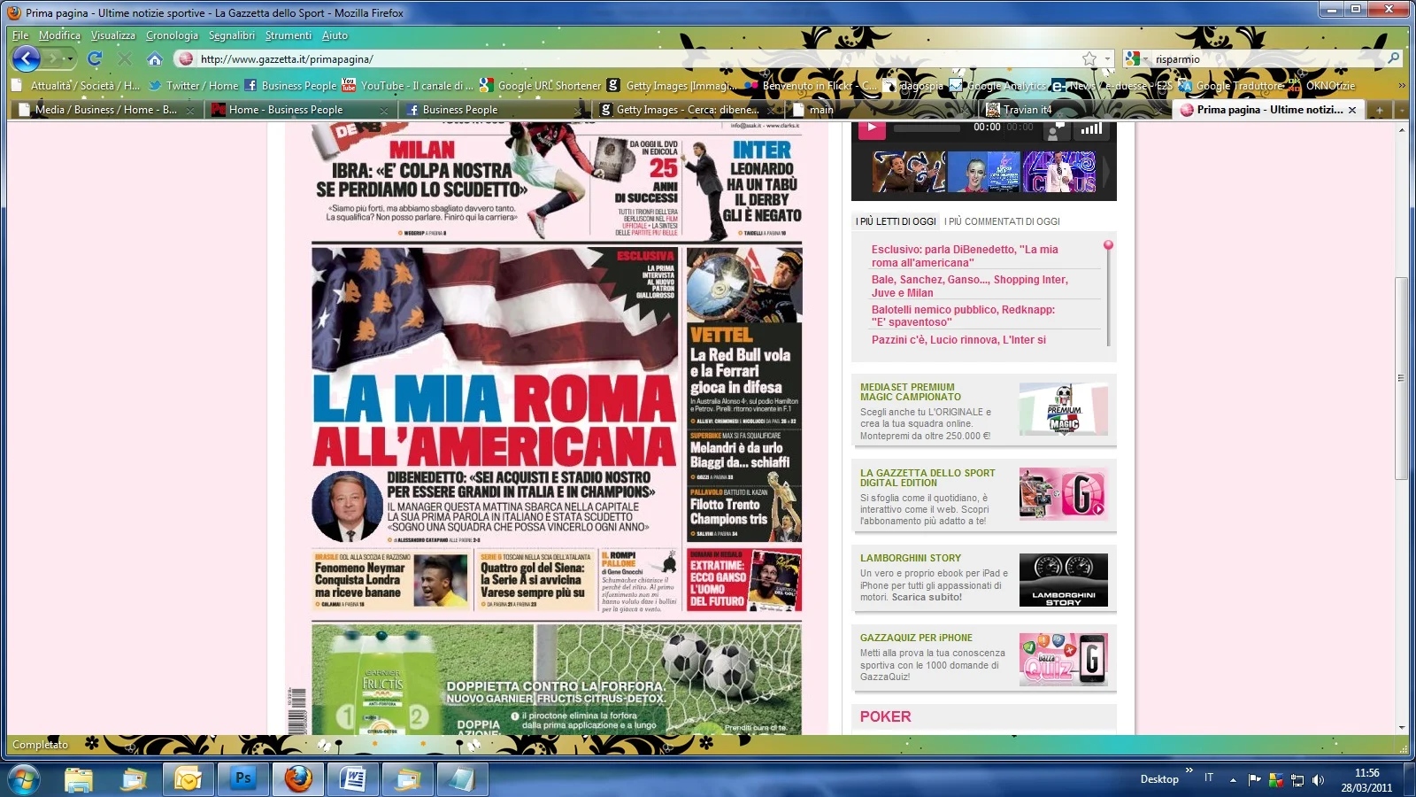Click the video player volume bars icon
The width and height of the screenshot is (1416, 797).
coord(1092,129)
